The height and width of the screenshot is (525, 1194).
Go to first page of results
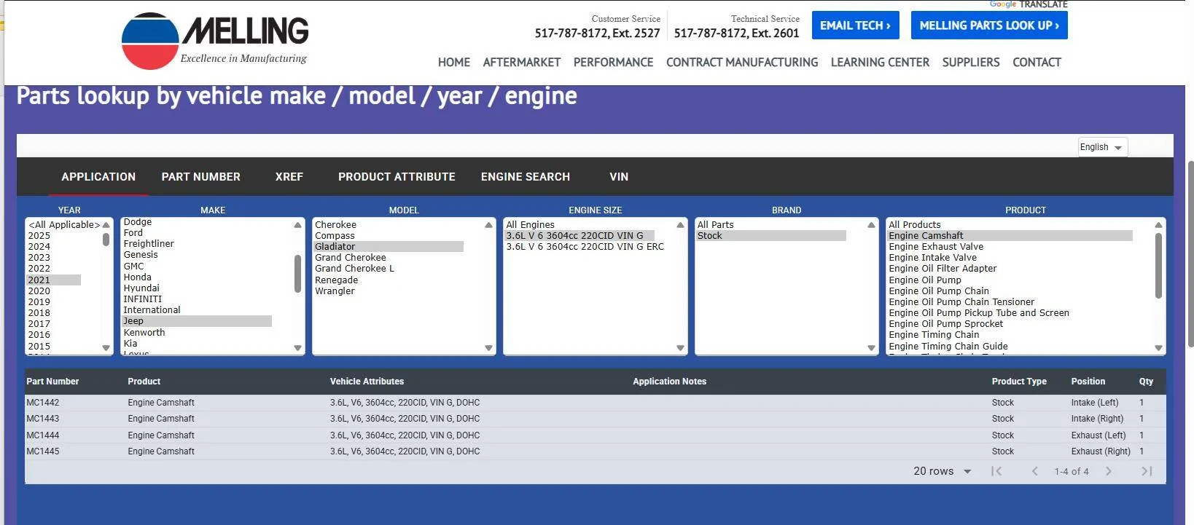(996, 471)
